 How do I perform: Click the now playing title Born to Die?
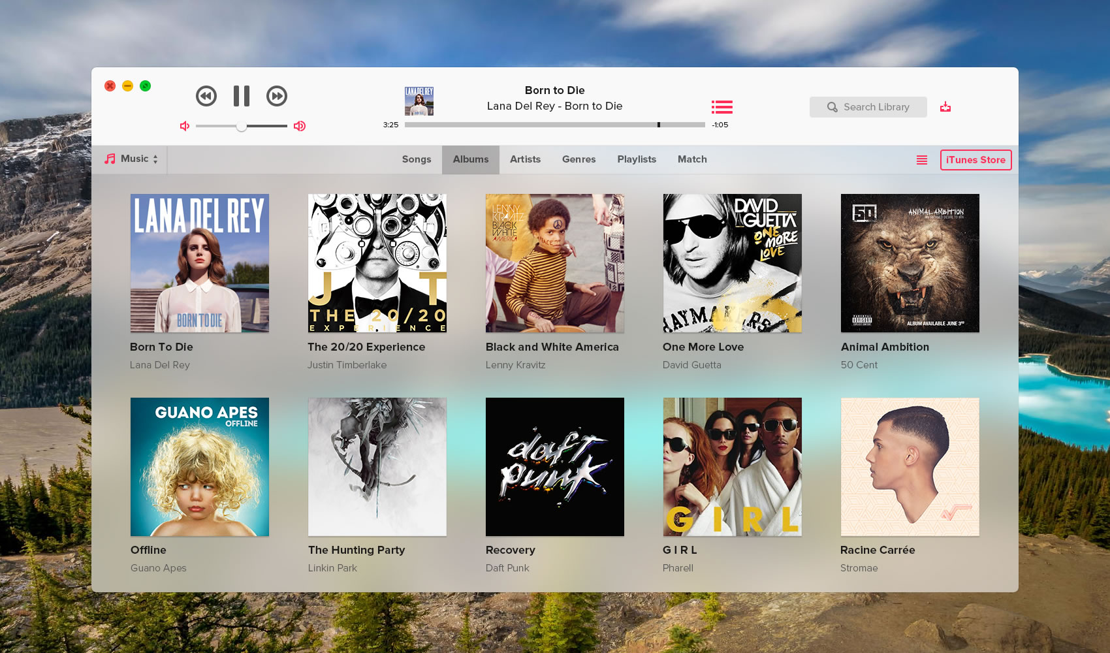coord(555,90)
